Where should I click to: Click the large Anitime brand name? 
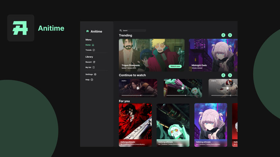point(51,28)
